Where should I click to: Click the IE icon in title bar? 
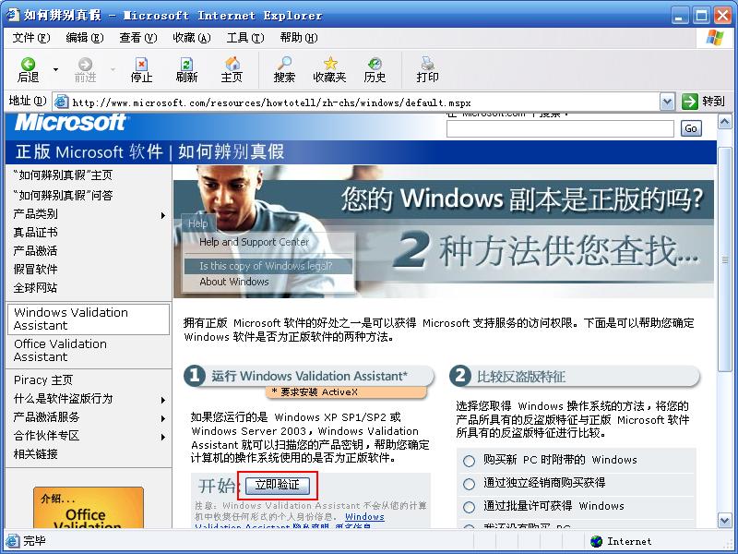point(13,15)
